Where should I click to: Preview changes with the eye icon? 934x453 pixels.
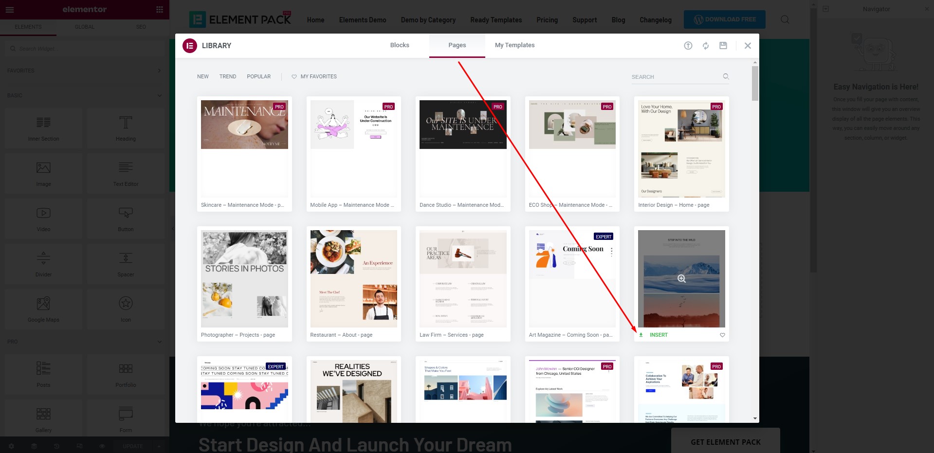102,446
